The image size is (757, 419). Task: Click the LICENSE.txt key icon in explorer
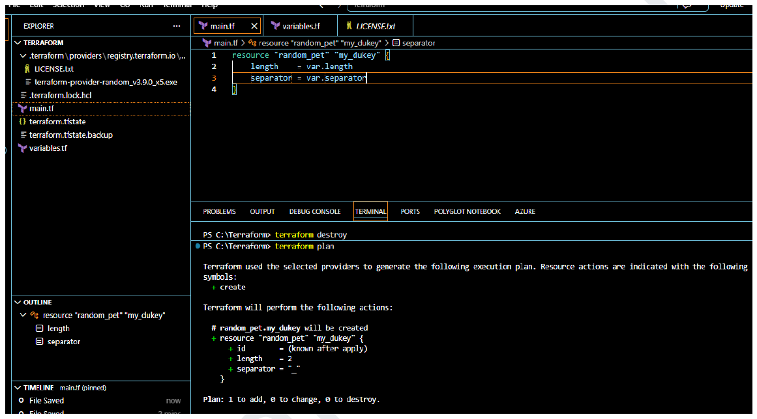27,69
